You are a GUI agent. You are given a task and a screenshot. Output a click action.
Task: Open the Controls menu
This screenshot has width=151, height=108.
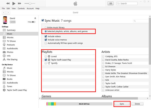pos(21,8)
